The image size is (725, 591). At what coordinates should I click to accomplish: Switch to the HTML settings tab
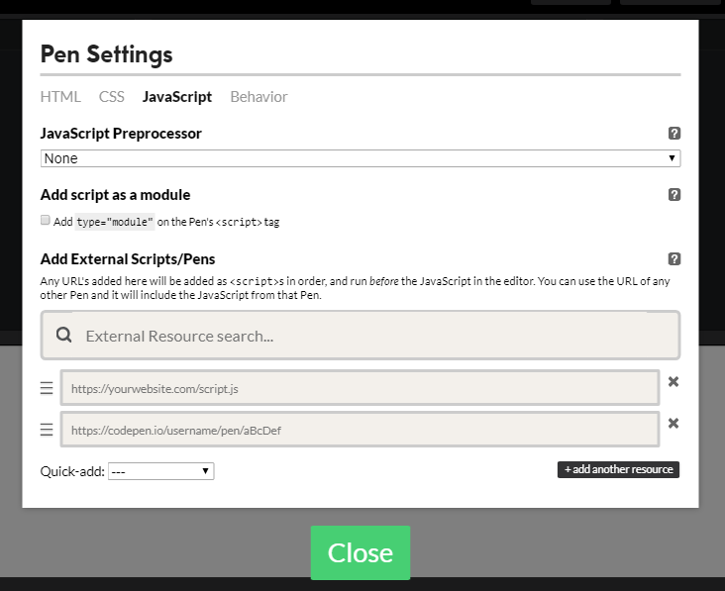[x=60, y=97]
